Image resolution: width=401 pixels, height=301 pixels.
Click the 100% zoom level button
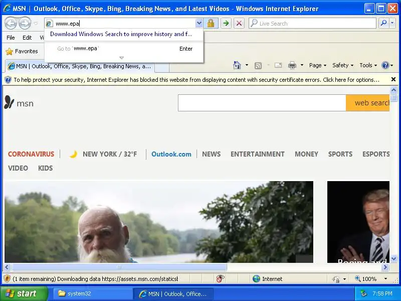coord(366,279)
